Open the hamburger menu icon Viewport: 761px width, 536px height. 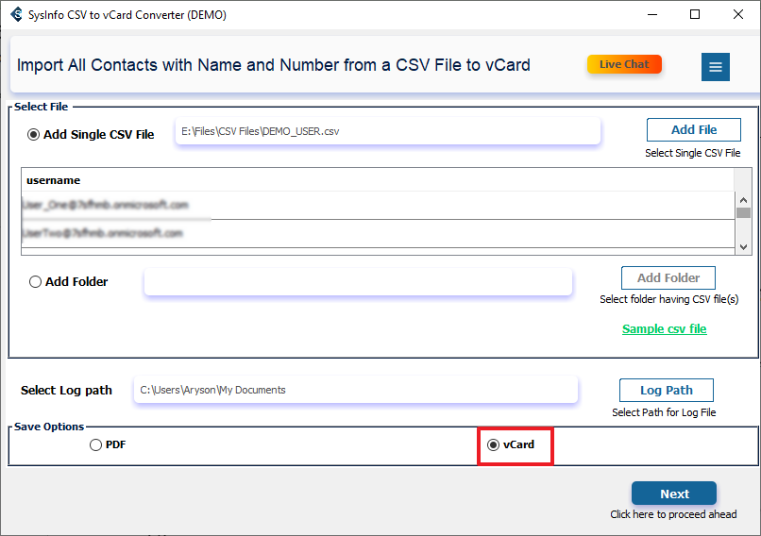[716, 67]
